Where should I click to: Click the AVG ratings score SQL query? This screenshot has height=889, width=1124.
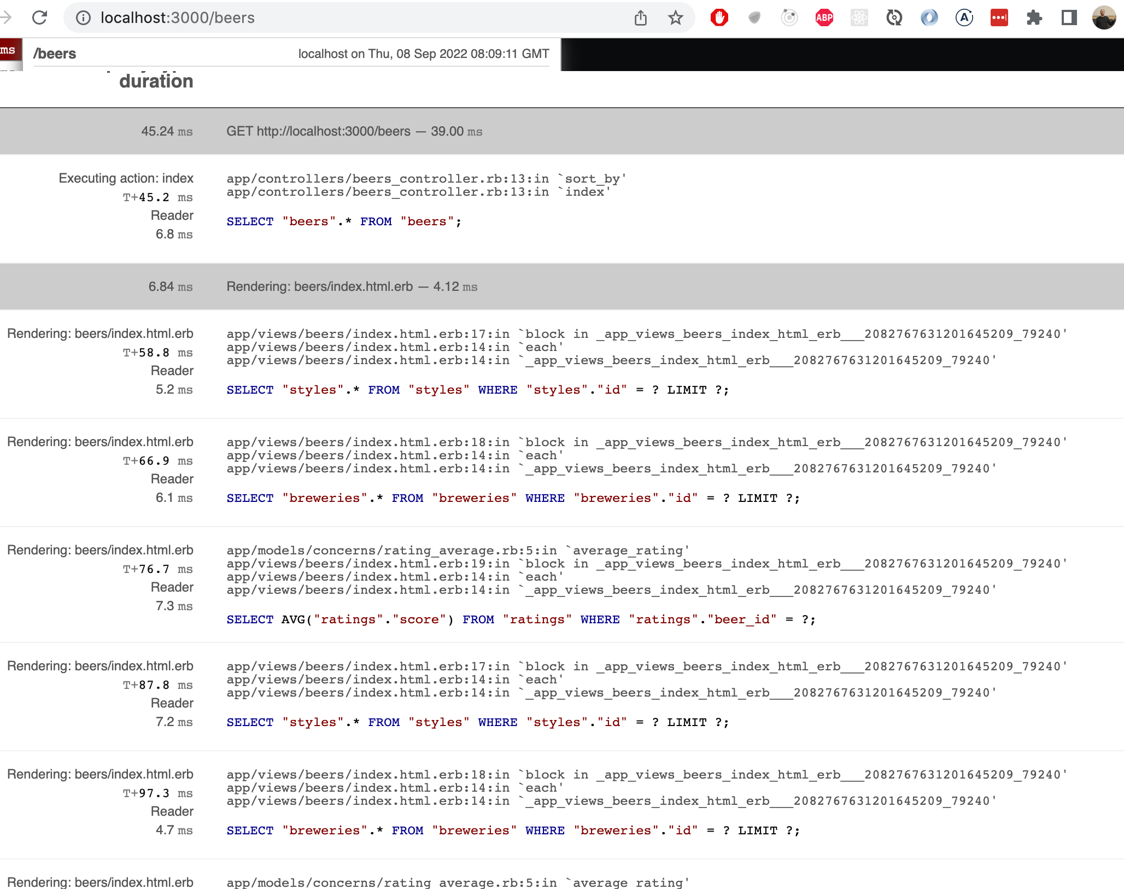coord(520,619)
